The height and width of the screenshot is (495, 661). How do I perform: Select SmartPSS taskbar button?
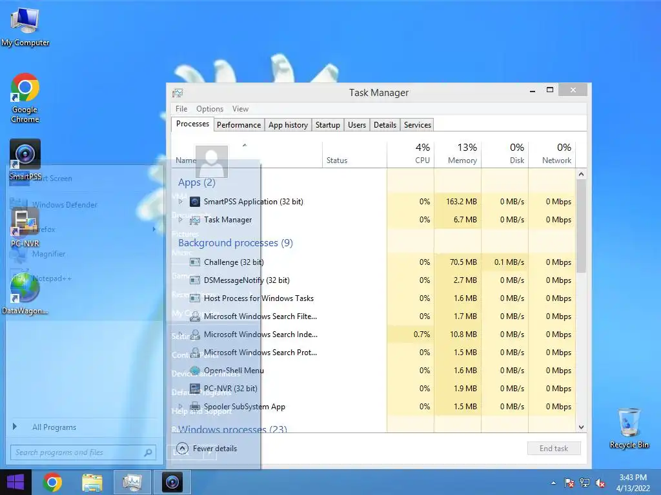click(172, 482)
